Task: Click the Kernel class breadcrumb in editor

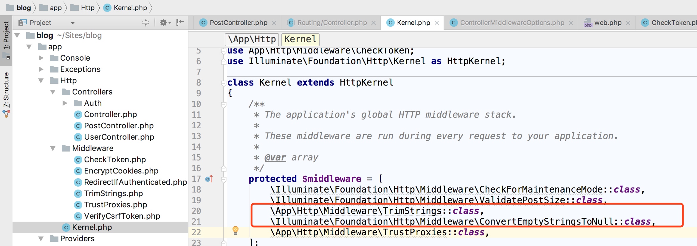Action: pos(301,39)
